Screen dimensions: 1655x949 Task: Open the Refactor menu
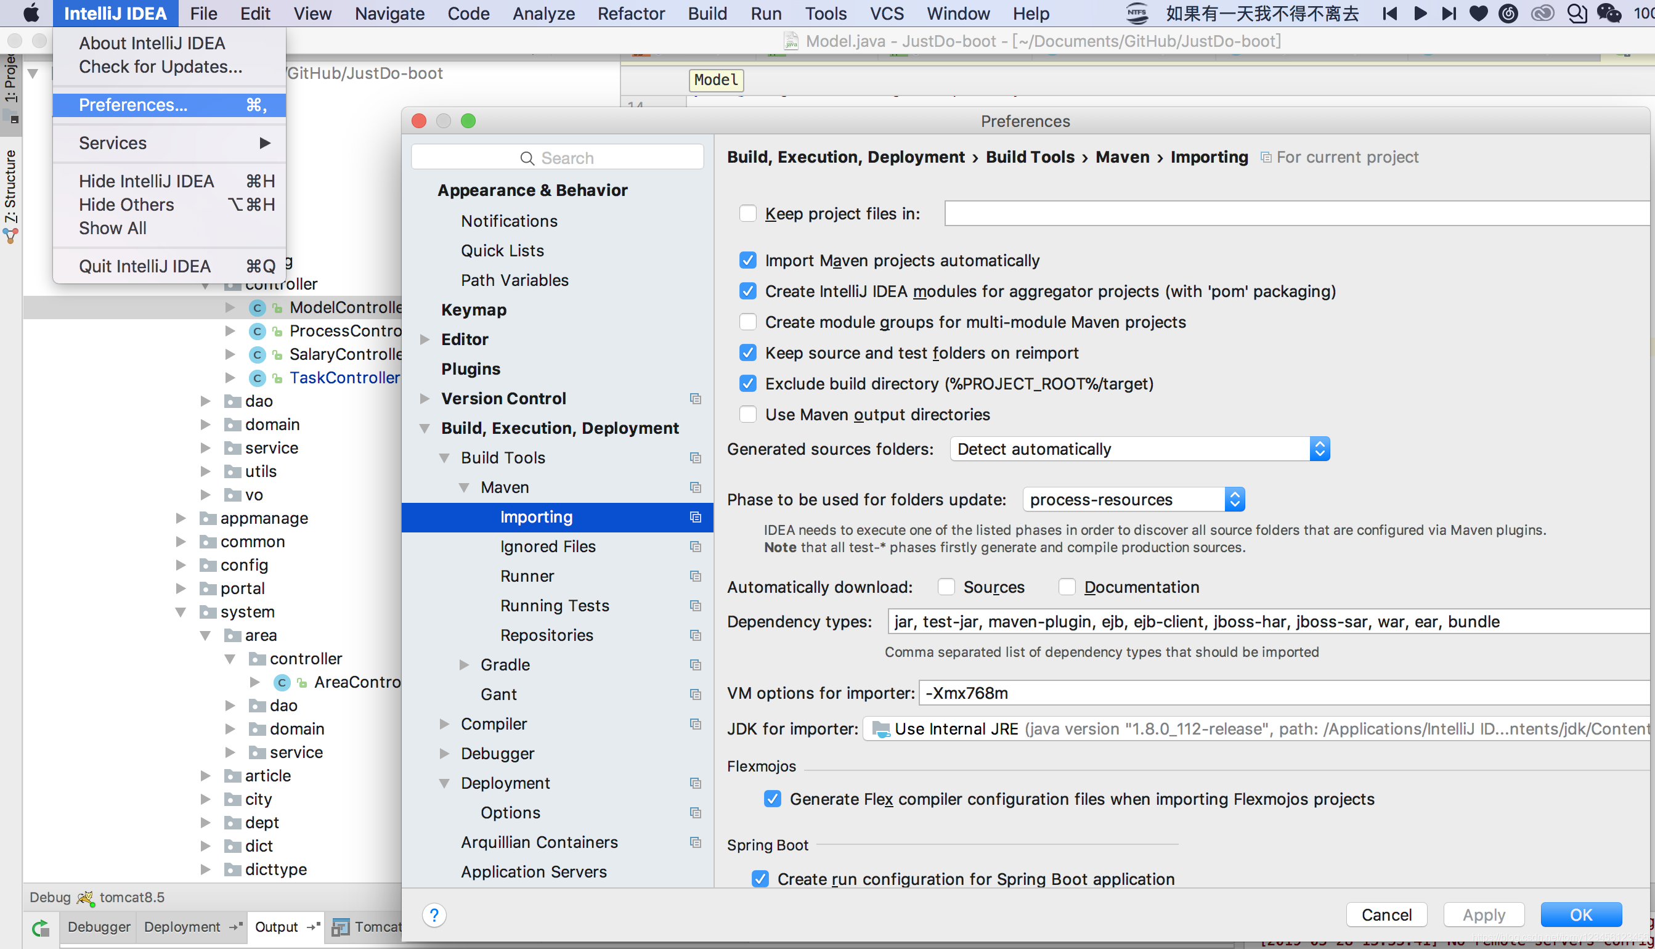pyautogui.click(x=631, y=13)
